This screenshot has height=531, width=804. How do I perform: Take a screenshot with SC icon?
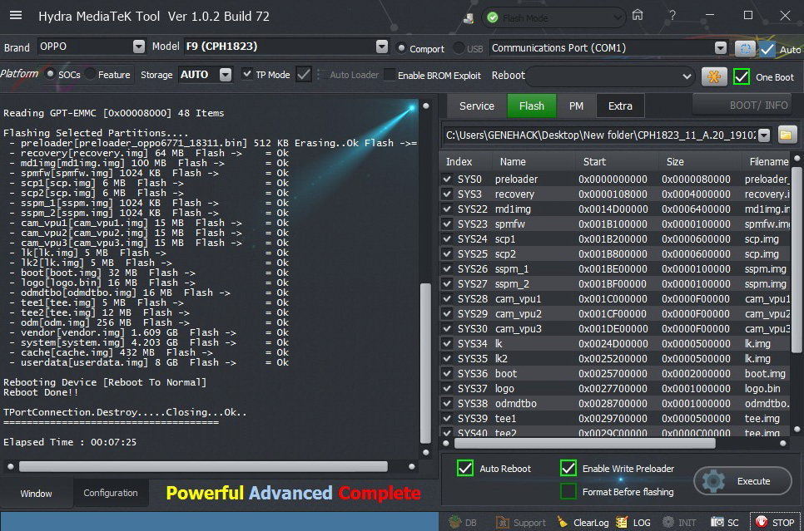click(725, 523)
